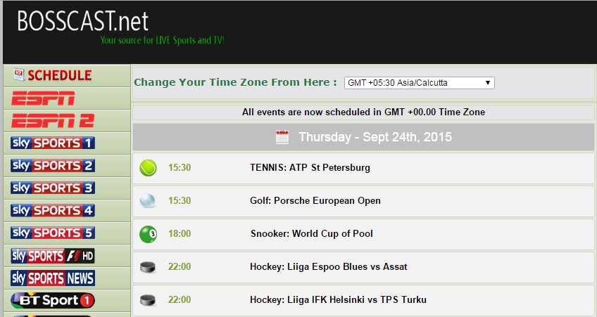This screenshot has width=597, height=317.
Task: Open Golf: Porsche European Open event
Action: pos(315,201)
